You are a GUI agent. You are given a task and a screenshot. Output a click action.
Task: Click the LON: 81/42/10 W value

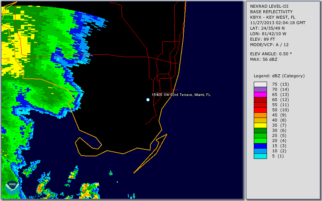(268, 34)
